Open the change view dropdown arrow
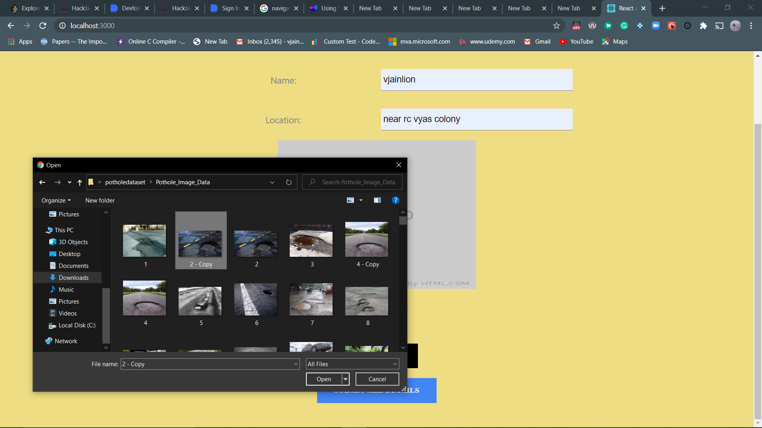762x428 pixels. coord(361,200)
